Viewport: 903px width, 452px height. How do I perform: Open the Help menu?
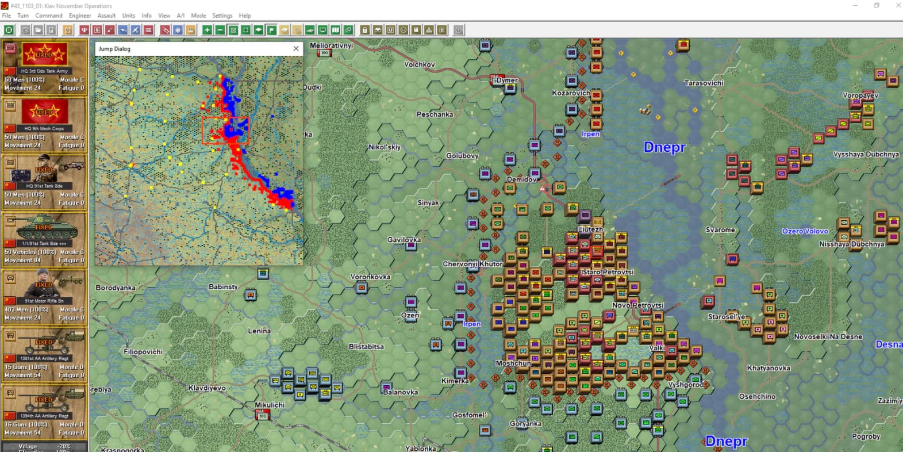tap(245, 16)
